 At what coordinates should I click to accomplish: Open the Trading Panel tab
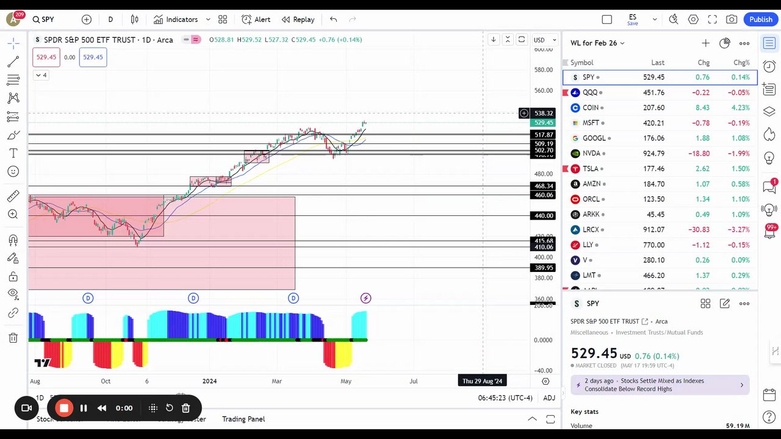243,419
